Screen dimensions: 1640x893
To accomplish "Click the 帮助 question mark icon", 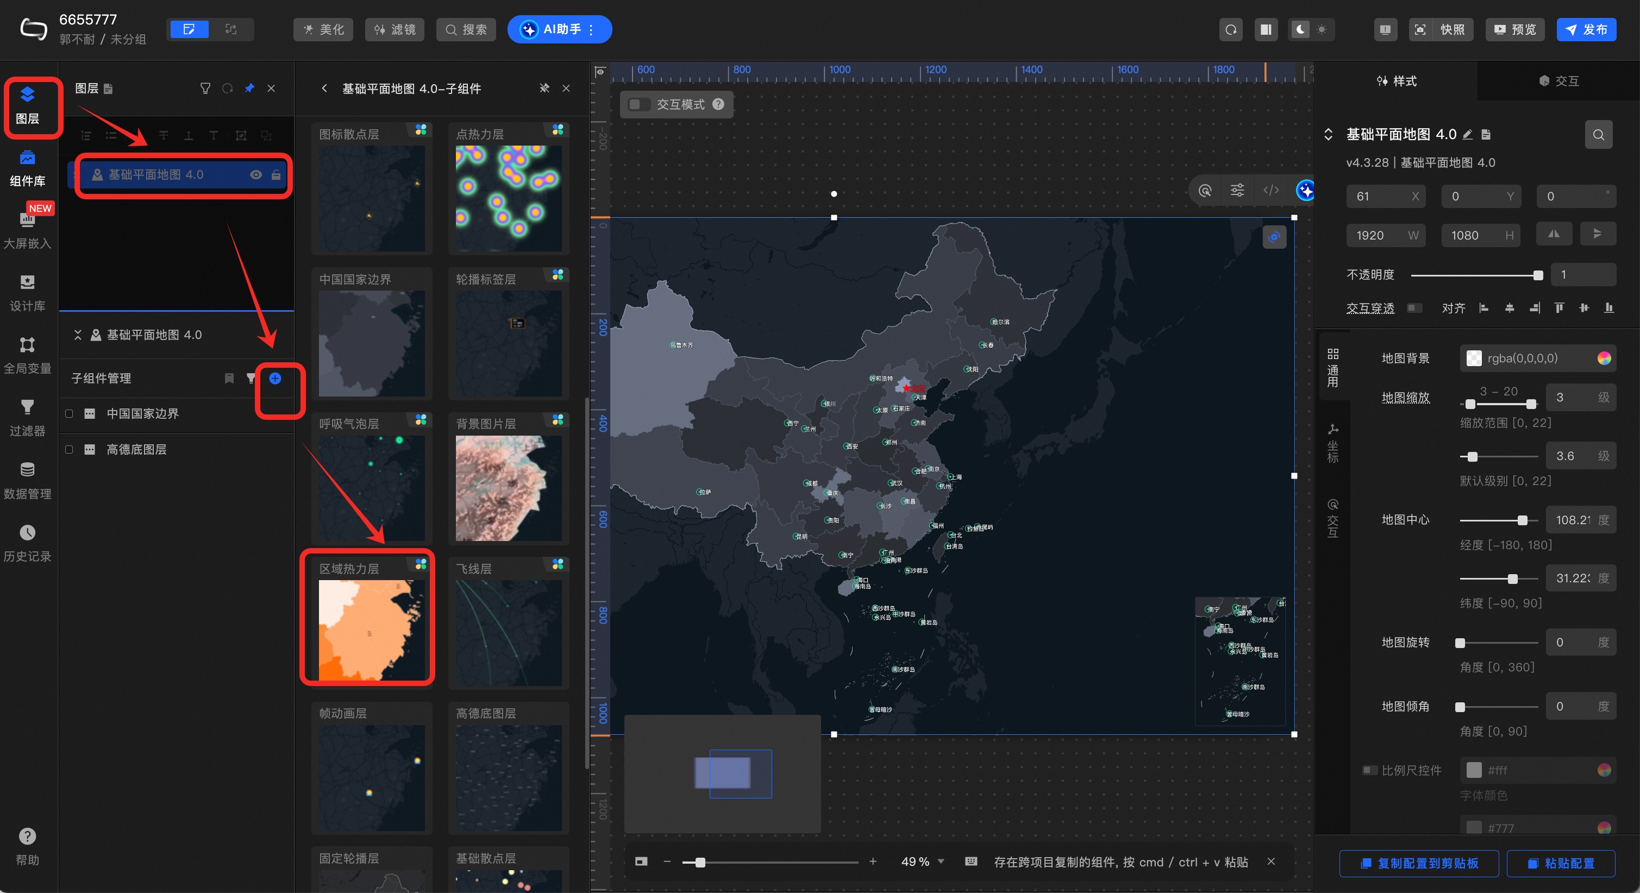I will (x=27, y=836).
